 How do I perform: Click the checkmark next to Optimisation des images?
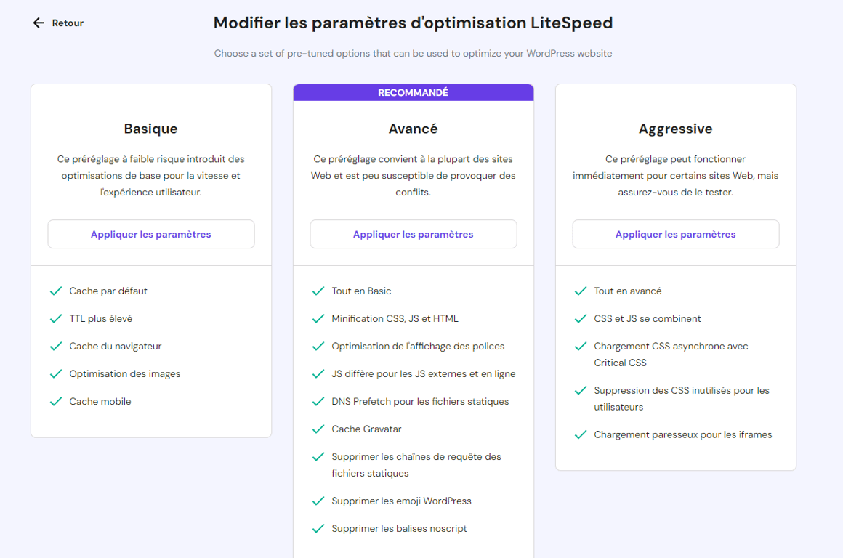coord(56,373)
